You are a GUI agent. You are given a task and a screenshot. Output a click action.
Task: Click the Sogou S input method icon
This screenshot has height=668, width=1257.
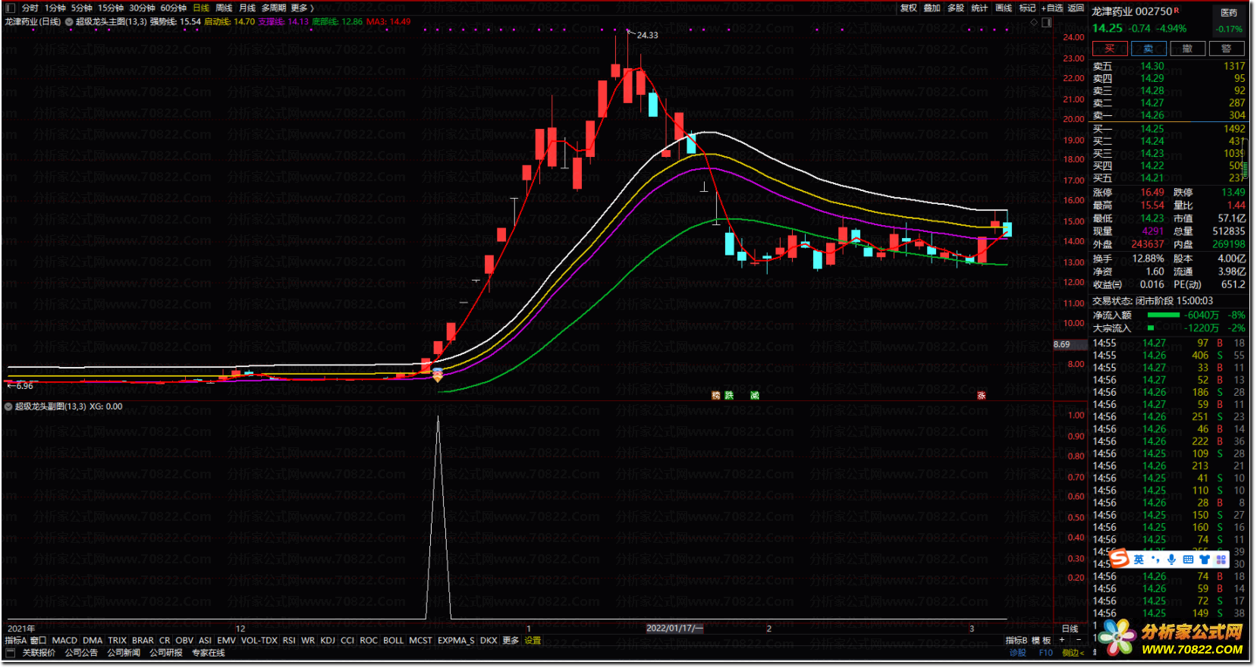[1120, 559]
